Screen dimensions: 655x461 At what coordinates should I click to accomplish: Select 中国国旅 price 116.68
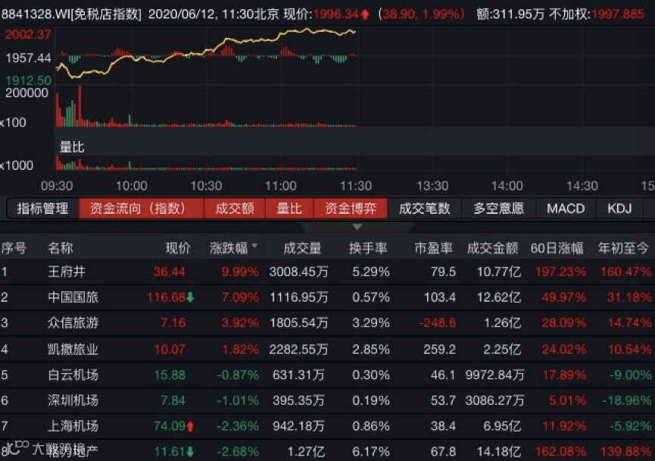click(x=167, y=297)
